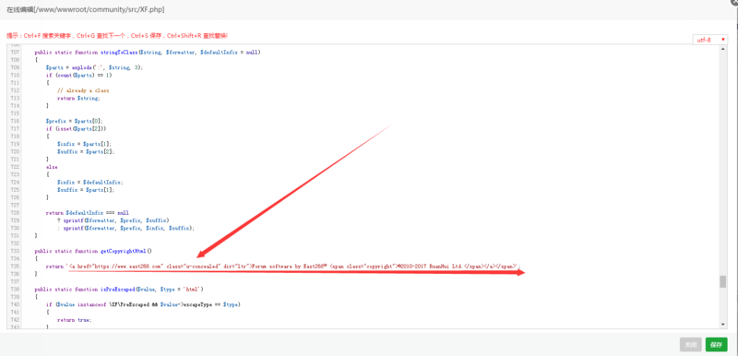The height and width of the screenshot is (356, 738).
Task: Click the 'if (count($parts) == 1)' line
Action: (78, 75)
